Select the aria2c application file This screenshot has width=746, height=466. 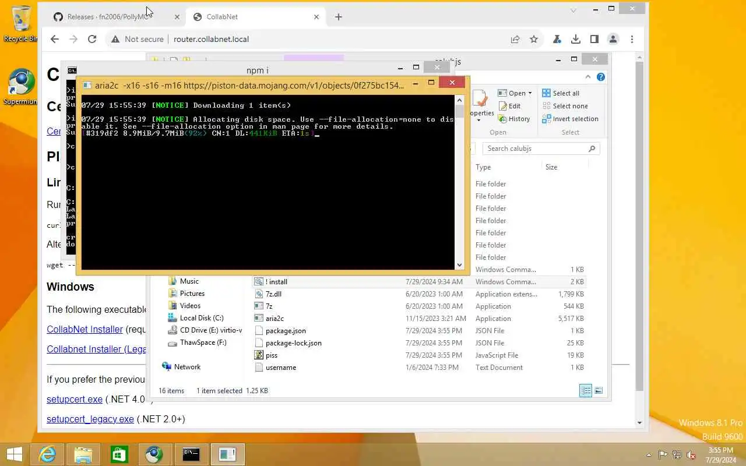(x=275, y=319)
